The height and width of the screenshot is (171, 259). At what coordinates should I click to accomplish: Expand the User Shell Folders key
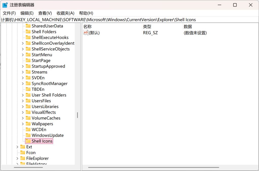click(x=23, y=95)
